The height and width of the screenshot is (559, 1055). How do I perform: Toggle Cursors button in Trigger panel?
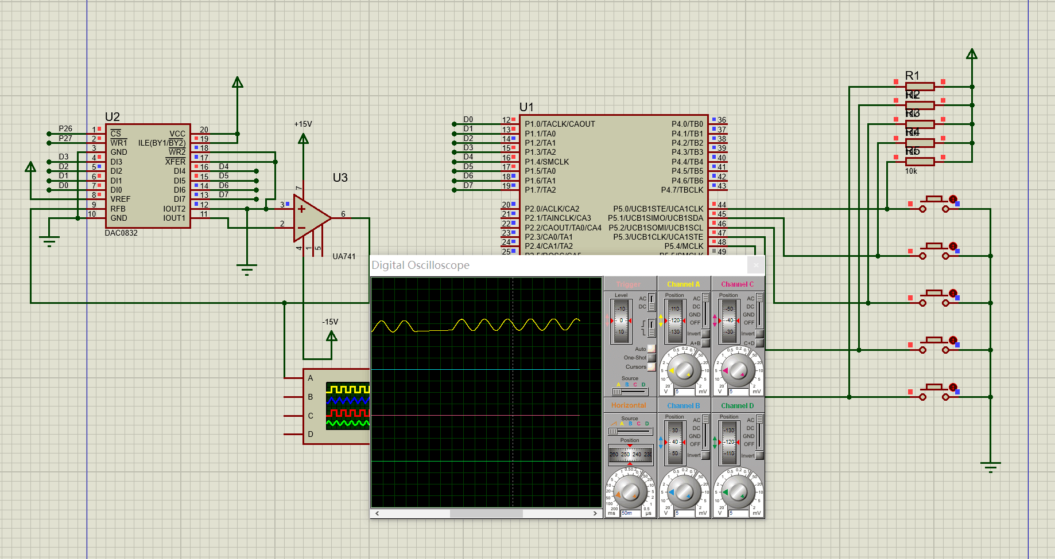click(x=651, y=367)
